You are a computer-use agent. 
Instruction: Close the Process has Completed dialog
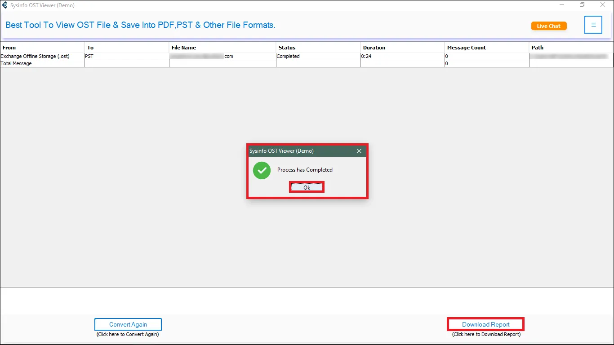[x=359, y=151]
